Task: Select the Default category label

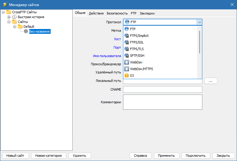Action: (x=29, y=27)
